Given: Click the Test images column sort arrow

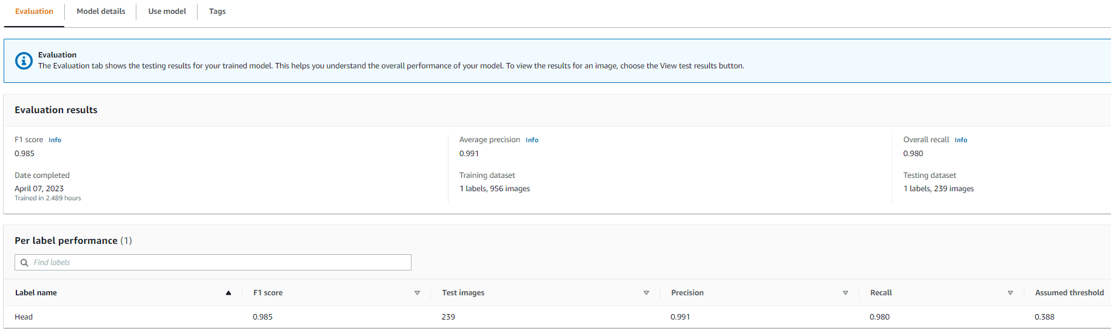Looking at the screenshot, I should 646,293.
